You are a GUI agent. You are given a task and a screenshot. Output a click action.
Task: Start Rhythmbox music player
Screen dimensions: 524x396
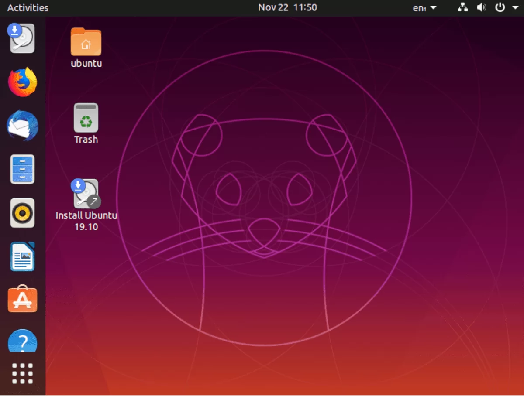coord(22,213)
